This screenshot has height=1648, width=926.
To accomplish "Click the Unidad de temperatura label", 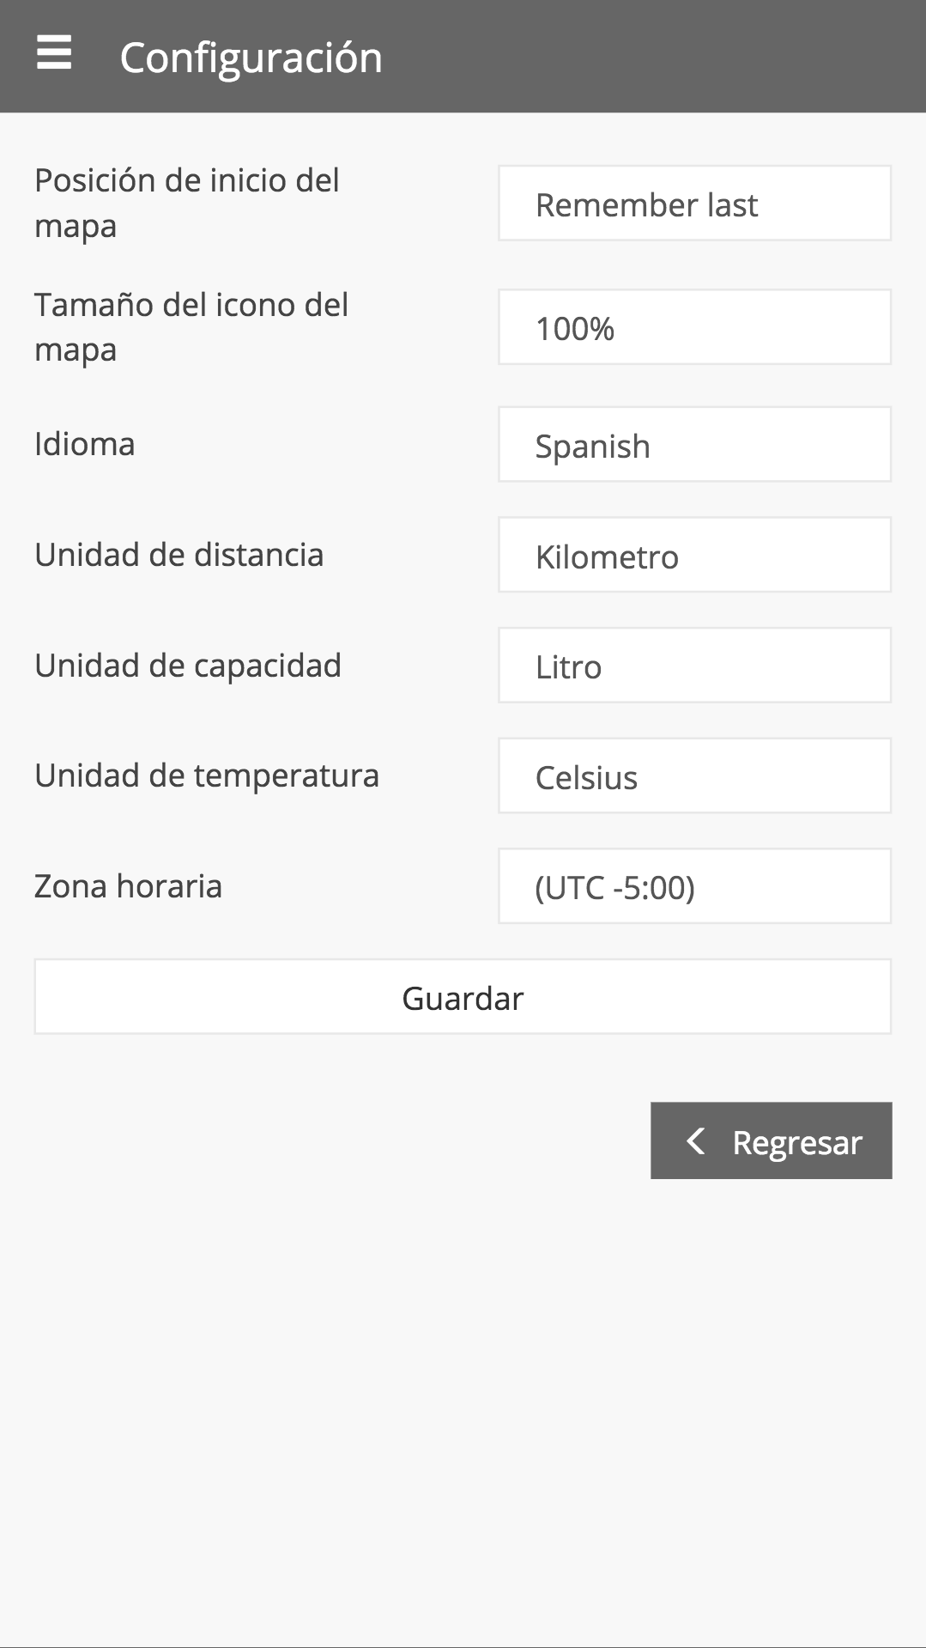I will tap(207, 775).
